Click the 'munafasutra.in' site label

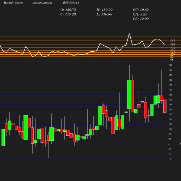[x=42, y=3]
